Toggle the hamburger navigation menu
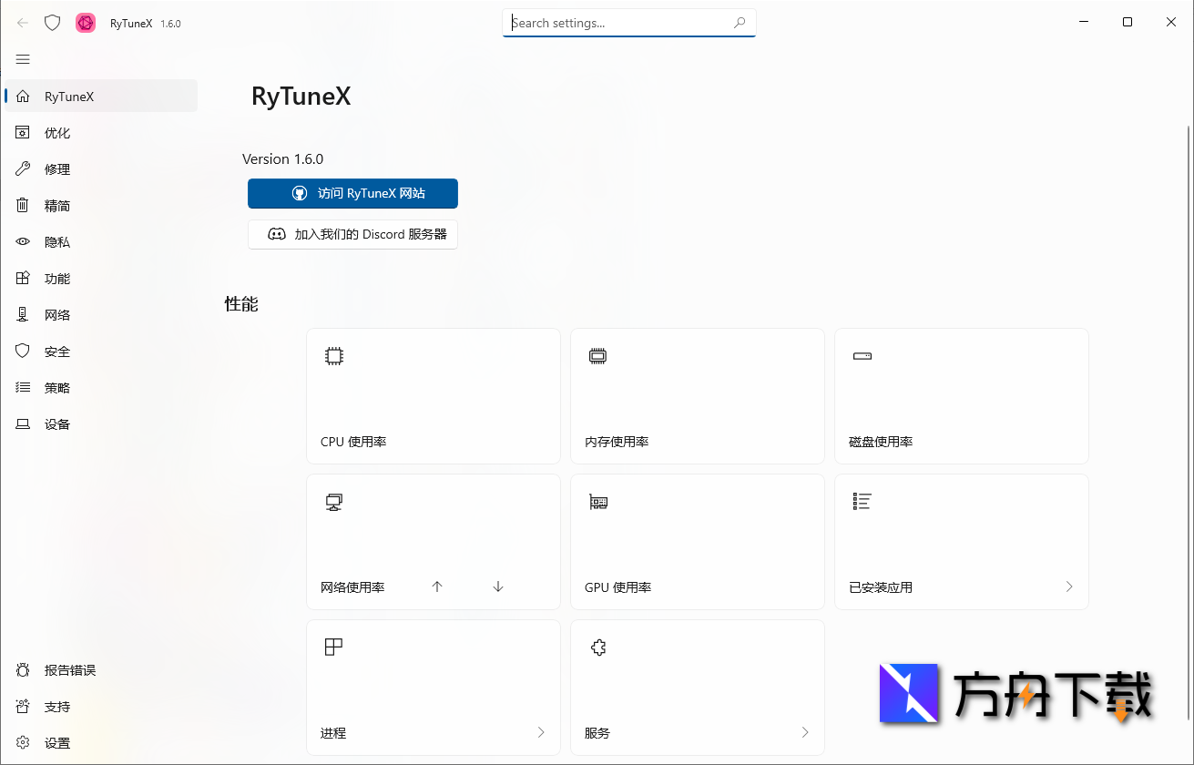Screen dimensions: 1194x765 pos(23,59)
